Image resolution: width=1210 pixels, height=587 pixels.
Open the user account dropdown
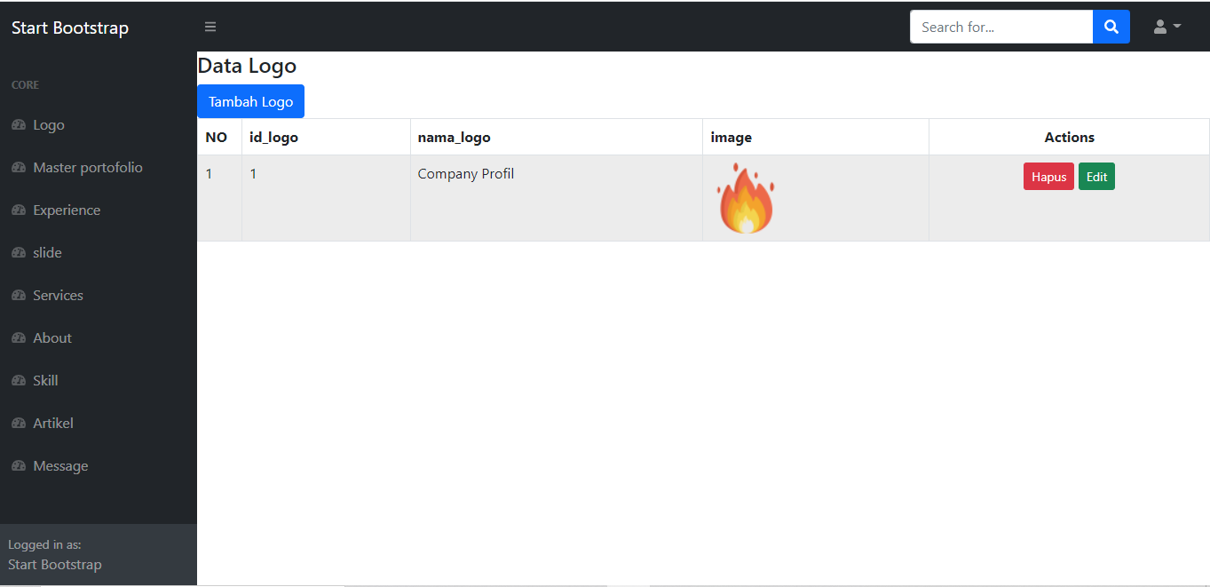1167,27
